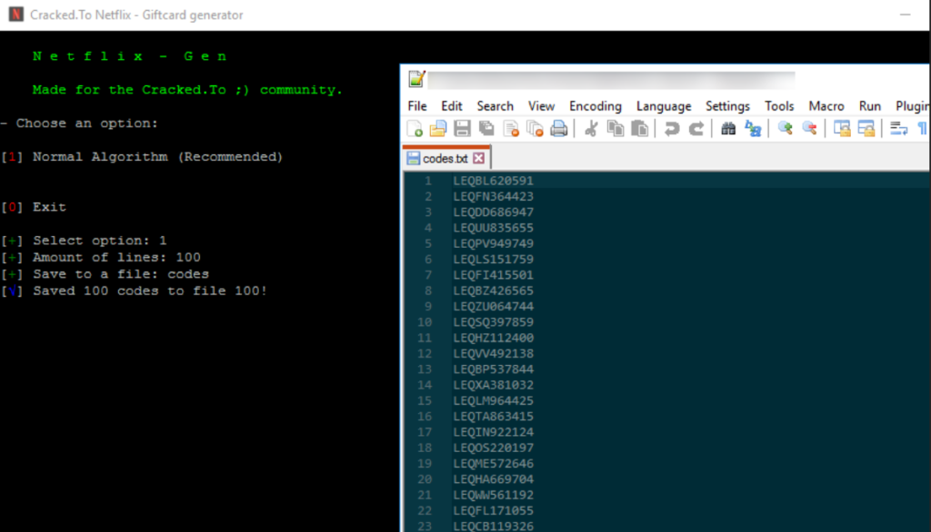Screen dimensions: 931x532
Task: Open the Macro menu
Action: (826, 106)
